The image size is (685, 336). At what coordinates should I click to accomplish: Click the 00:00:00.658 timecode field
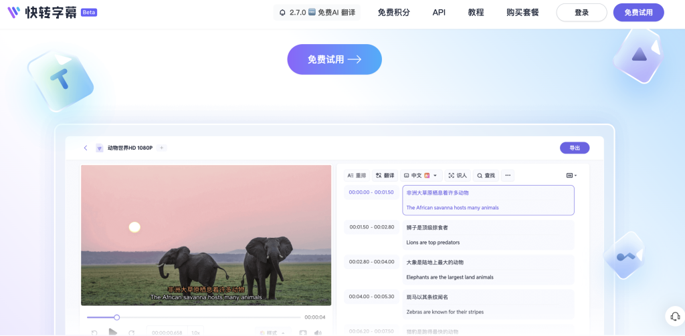coord(167,333)
